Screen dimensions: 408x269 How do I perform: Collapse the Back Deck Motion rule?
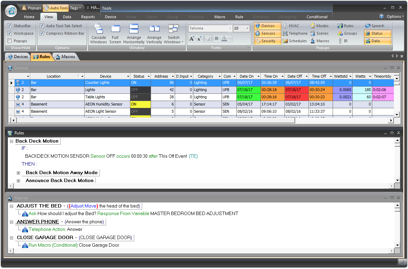[x=11, y=142]
